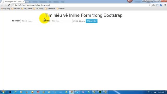Screen dimensions: 167x94
Task: Click the 8:23 PM taskbar clock
Action: point(161,92)
